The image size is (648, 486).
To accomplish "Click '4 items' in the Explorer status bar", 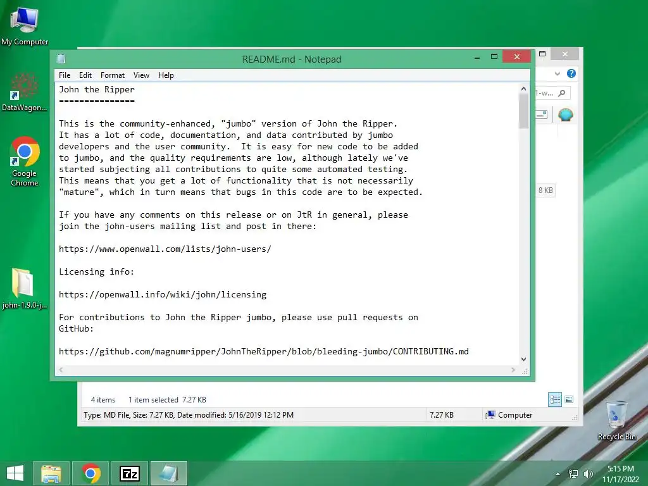I will click(103, 400).
